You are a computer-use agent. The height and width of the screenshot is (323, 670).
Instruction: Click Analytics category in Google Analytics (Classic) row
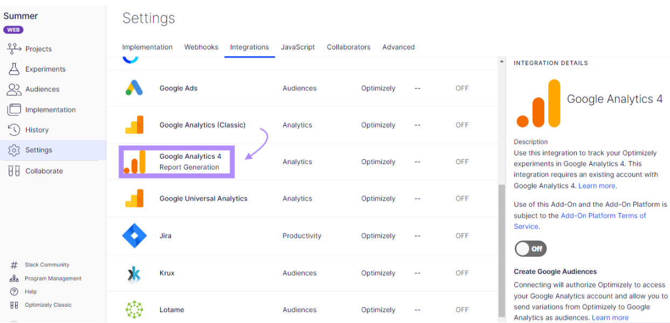[297, 125]
